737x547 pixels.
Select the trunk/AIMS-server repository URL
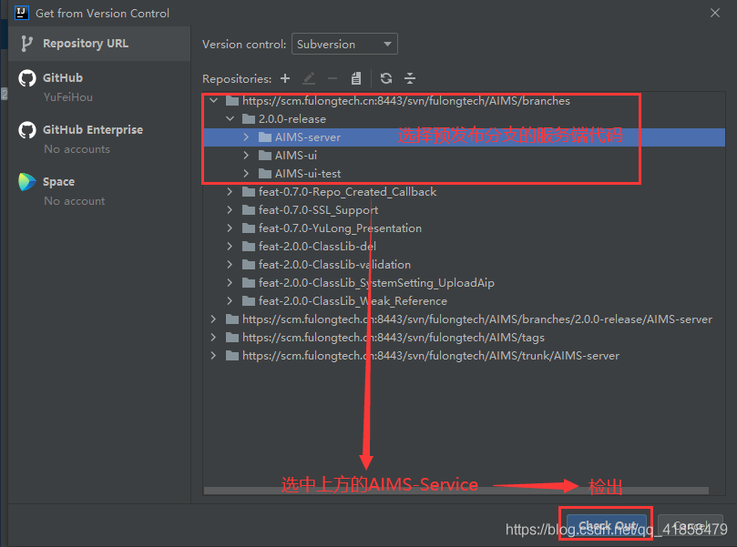pos(431,356)
